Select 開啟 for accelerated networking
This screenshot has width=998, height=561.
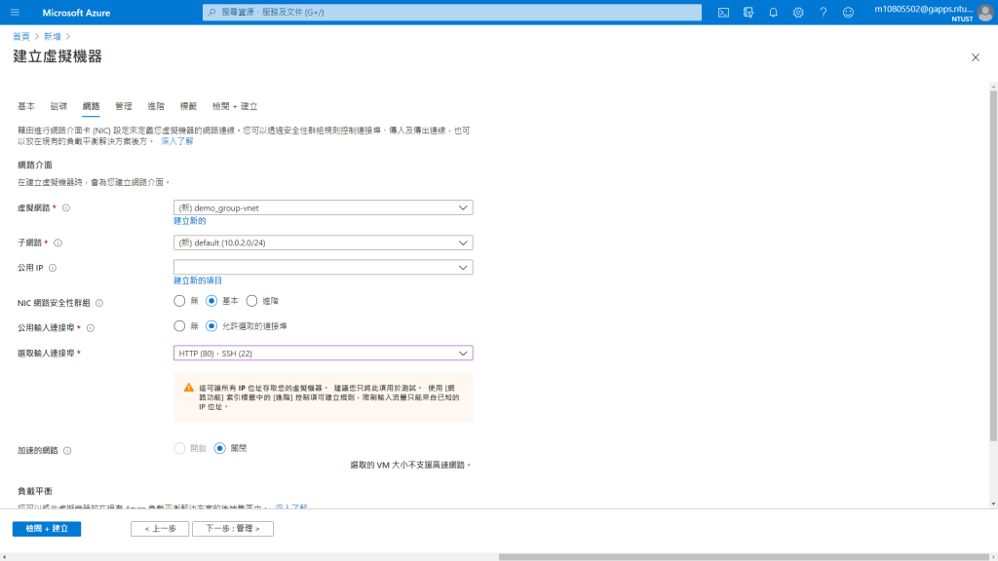click(x=179, y=448)
